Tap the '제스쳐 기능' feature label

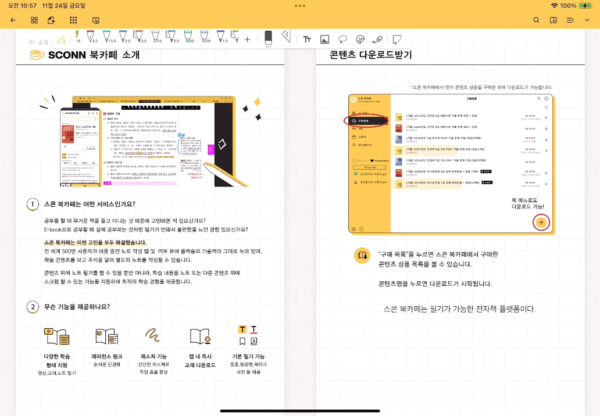(x=153, y=356)
